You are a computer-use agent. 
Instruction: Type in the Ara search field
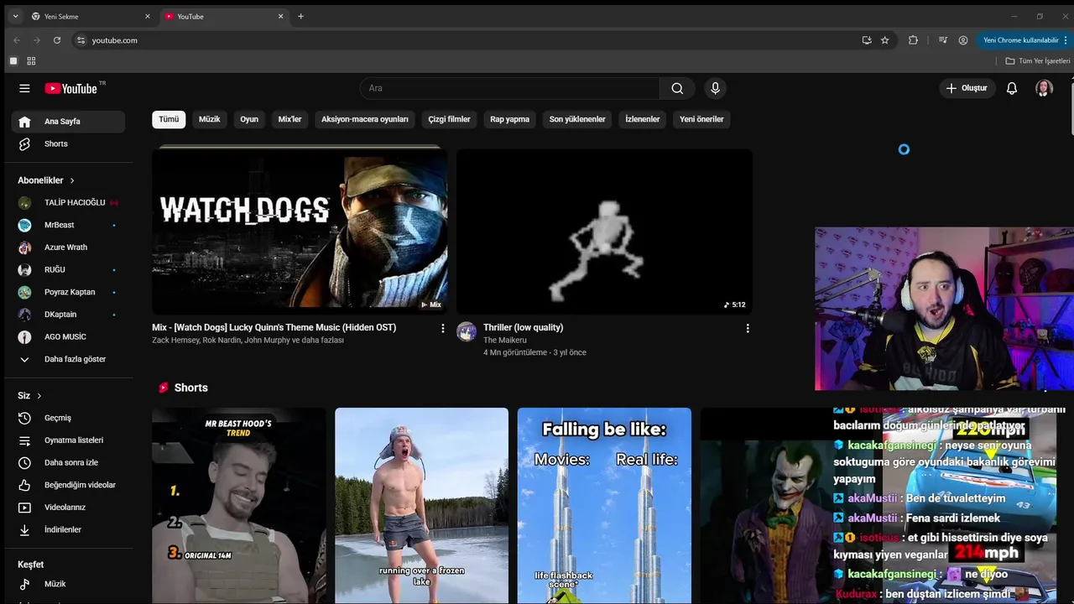510,88
